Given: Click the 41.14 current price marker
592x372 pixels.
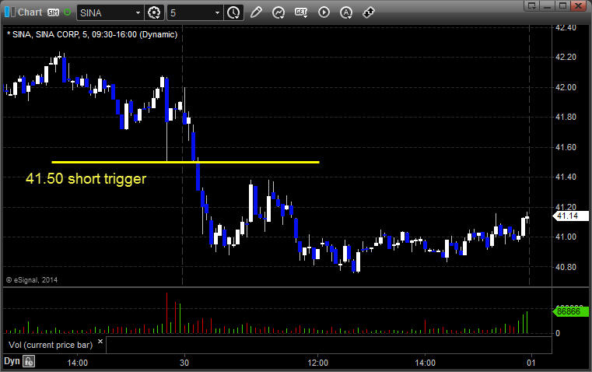Looking at the screenshot, I should (x=570, y=216).
